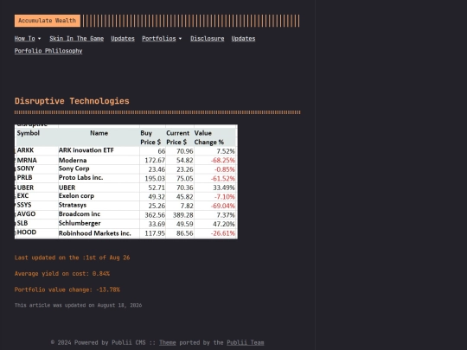This screenshot has width=467, height=350.
Task: Select the PRLB symbol cell
Action: tap(24, 178)
